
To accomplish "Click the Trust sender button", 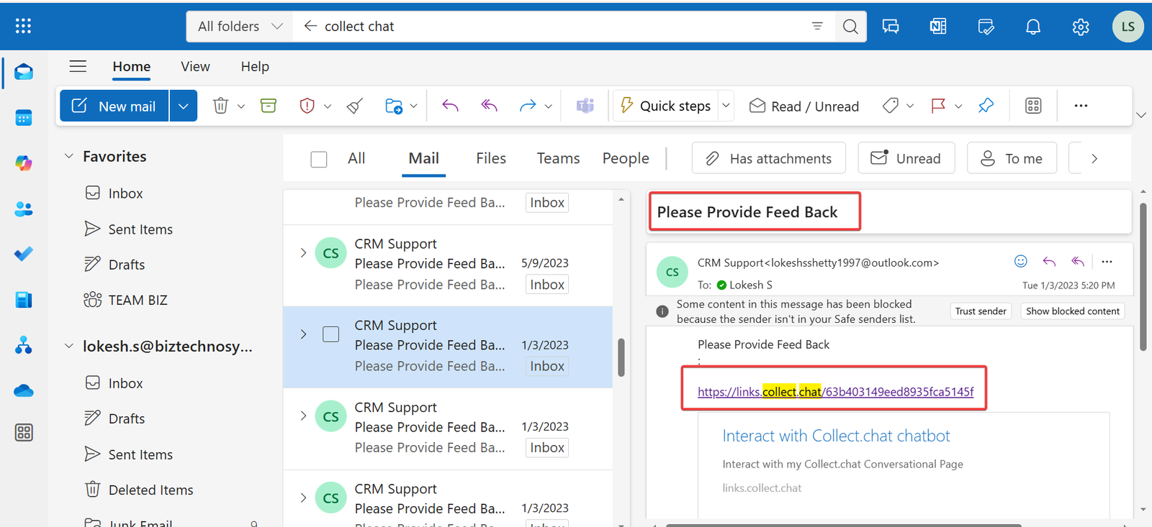I will pyautogui.click(x=980, y=311).
